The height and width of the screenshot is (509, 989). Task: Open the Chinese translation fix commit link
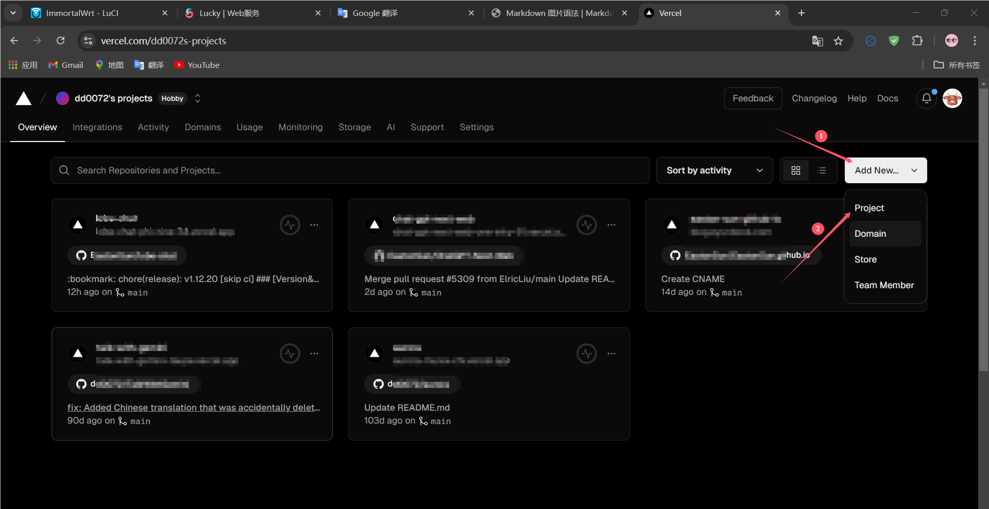coord(193,408)
